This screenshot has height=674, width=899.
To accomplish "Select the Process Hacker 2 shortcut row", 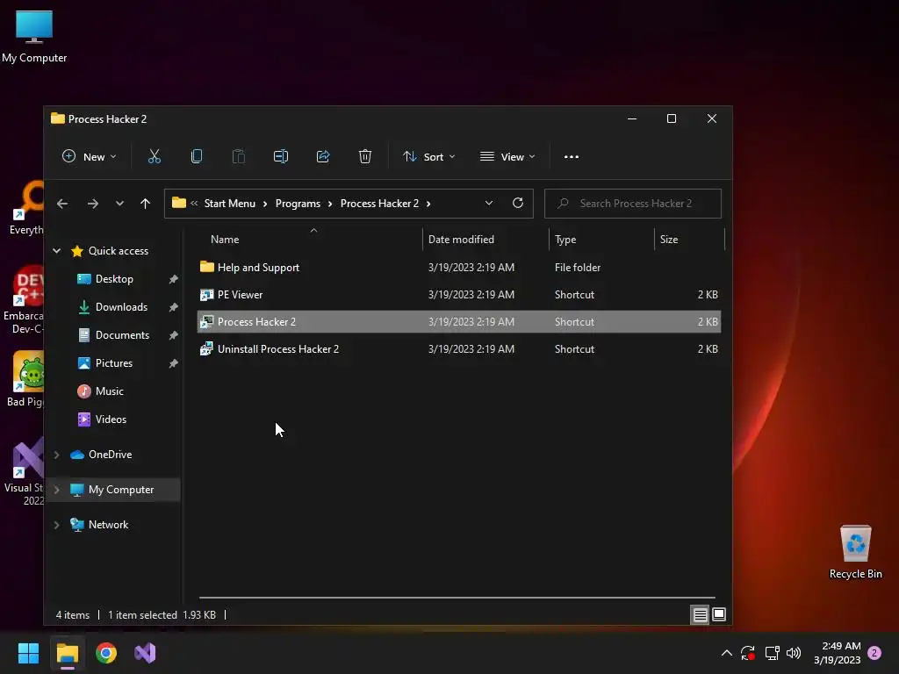I will coord(458,321).
